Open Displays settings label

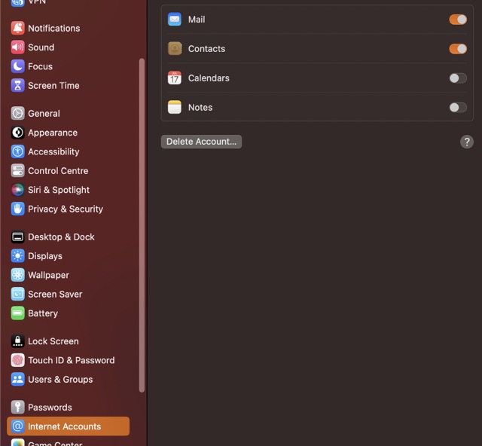[x=45, y=256]
